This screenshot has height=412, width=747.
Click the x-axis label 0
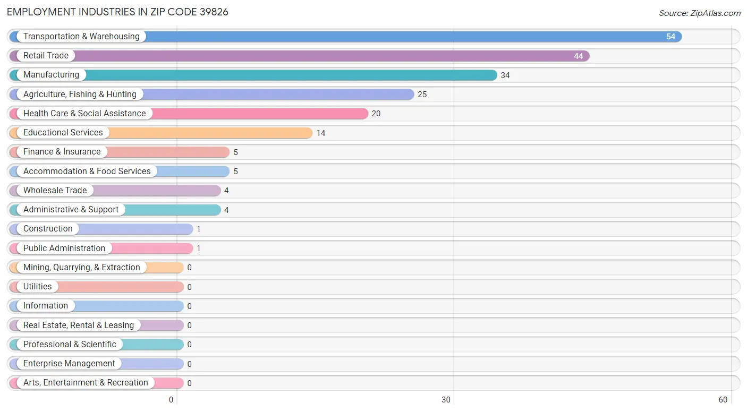click(171, 400)
